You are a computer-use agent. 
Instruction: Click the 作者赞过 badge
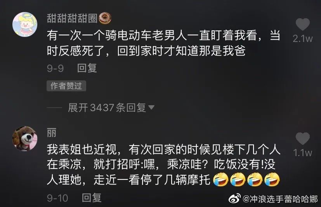pos(66,86)
